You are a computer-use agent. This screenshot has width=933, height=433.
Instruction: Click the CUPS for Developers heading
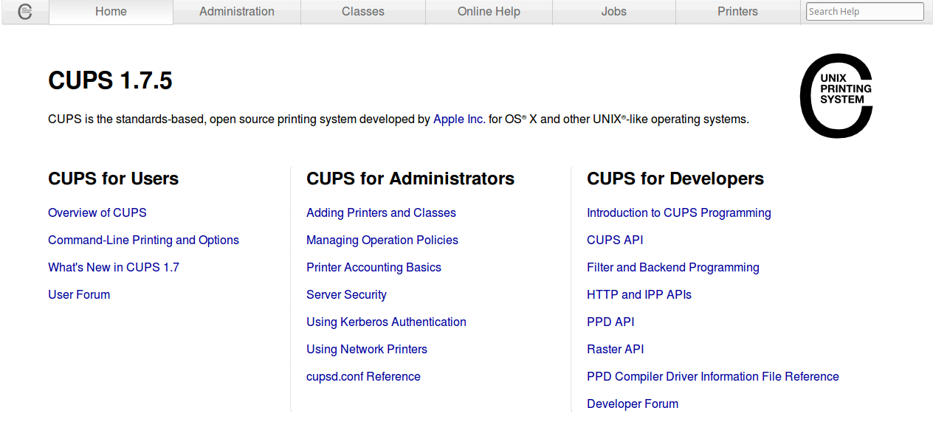click(675, 179)
